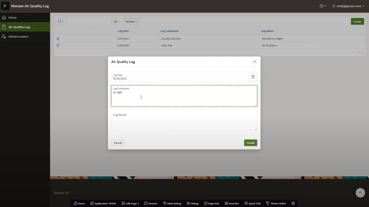Sort by the Log Date column header
Viewport: 369px width, 207px height.
[x=123, y=31]
